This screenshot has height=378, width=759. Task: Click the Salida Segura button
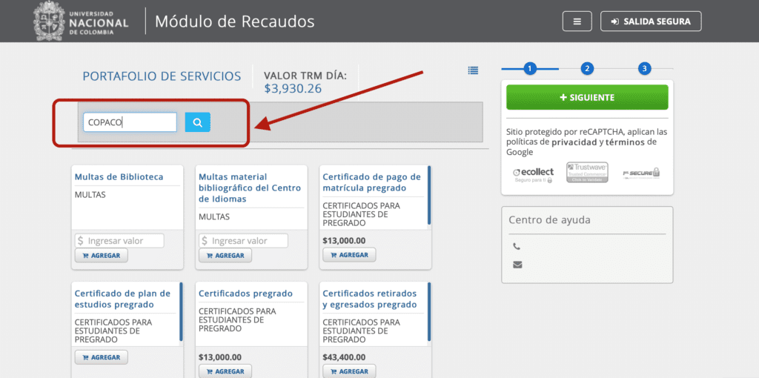pos(650,21)
